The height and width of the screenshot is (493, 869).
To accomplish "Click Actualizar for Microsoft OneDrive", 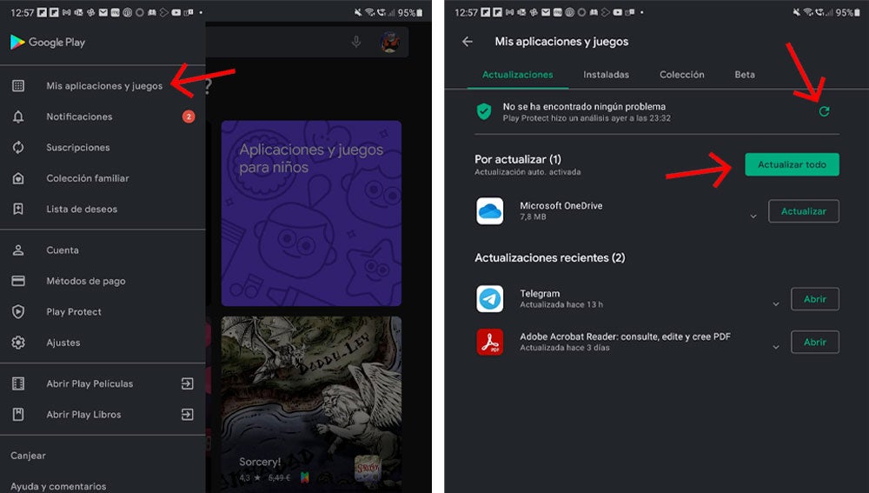I will (x=804, y=211).
